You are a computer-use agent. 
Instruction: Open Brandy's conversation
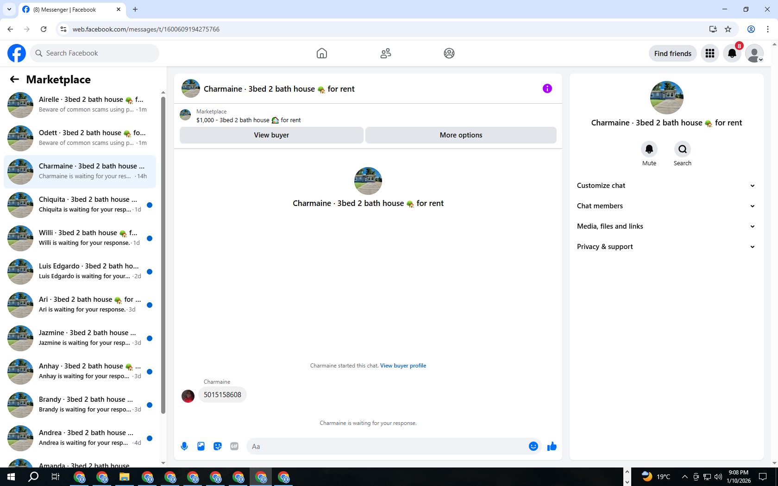[80, 405]
